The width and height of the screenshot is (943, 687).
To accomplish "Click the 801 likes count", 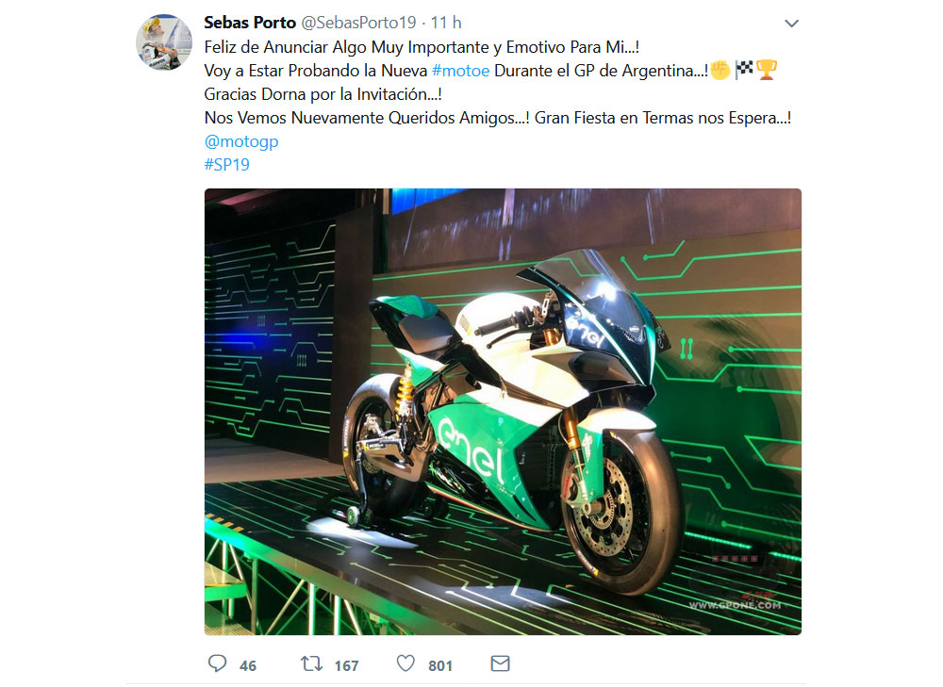I will pyautogui.click(x=440, y=665).
